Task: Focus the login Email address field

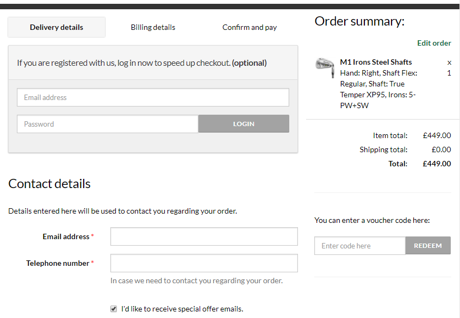Action: [x=153, y=98]
